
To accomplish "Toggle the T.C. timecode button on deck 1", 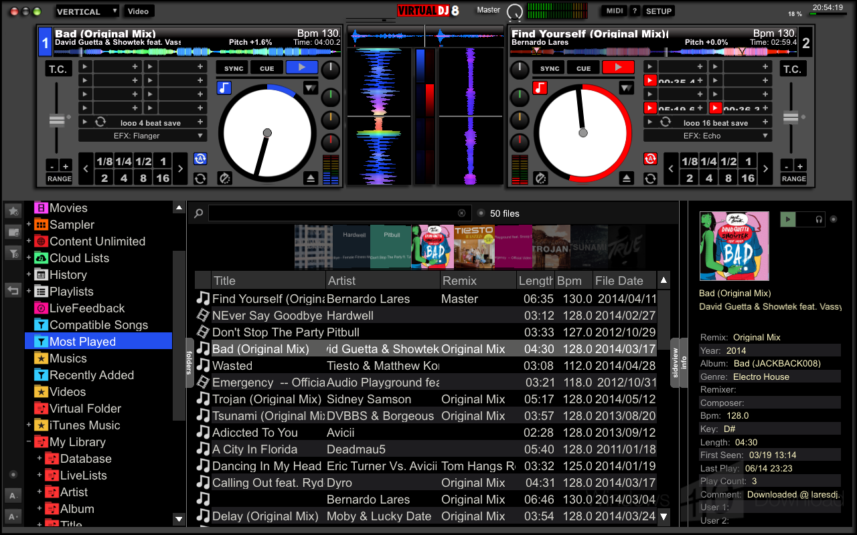I will pos(58,69).
